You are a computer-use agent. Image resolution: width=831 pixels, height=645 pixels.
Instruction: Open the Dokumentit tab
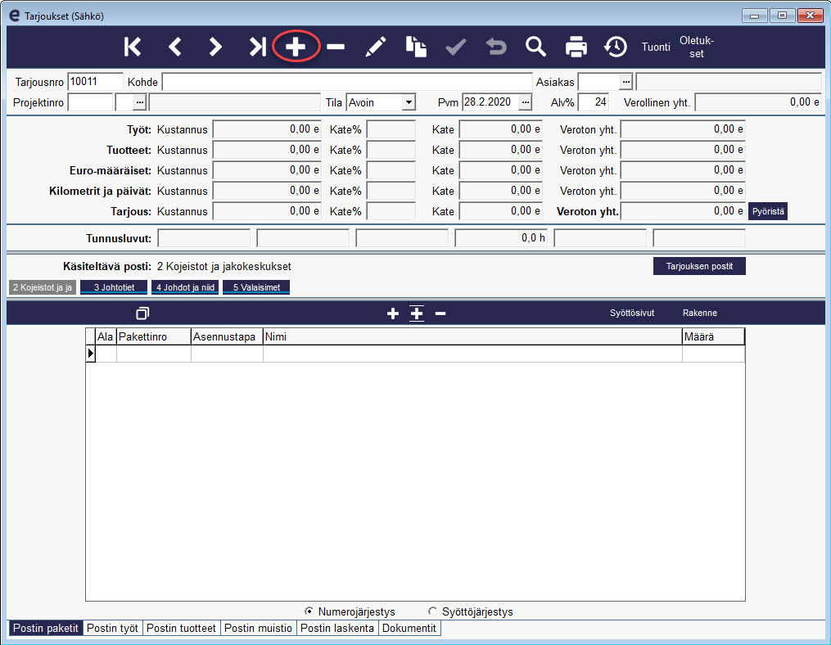(409, 628)
